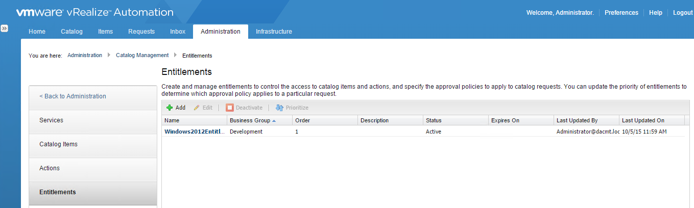Sort by the Last Updated On column header
This screenshot has height=208, width=694.
click(652, 120)
